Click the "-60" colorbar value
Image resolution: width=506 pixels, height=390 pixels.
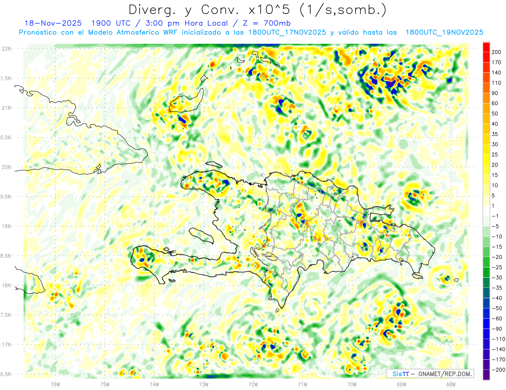click(x=497, y=318)
